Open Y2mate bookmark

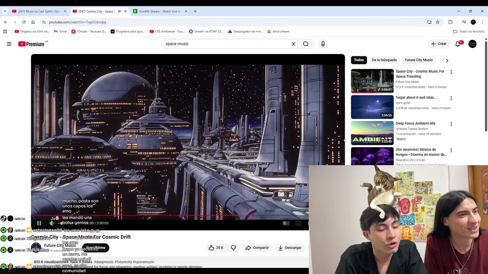89,32
